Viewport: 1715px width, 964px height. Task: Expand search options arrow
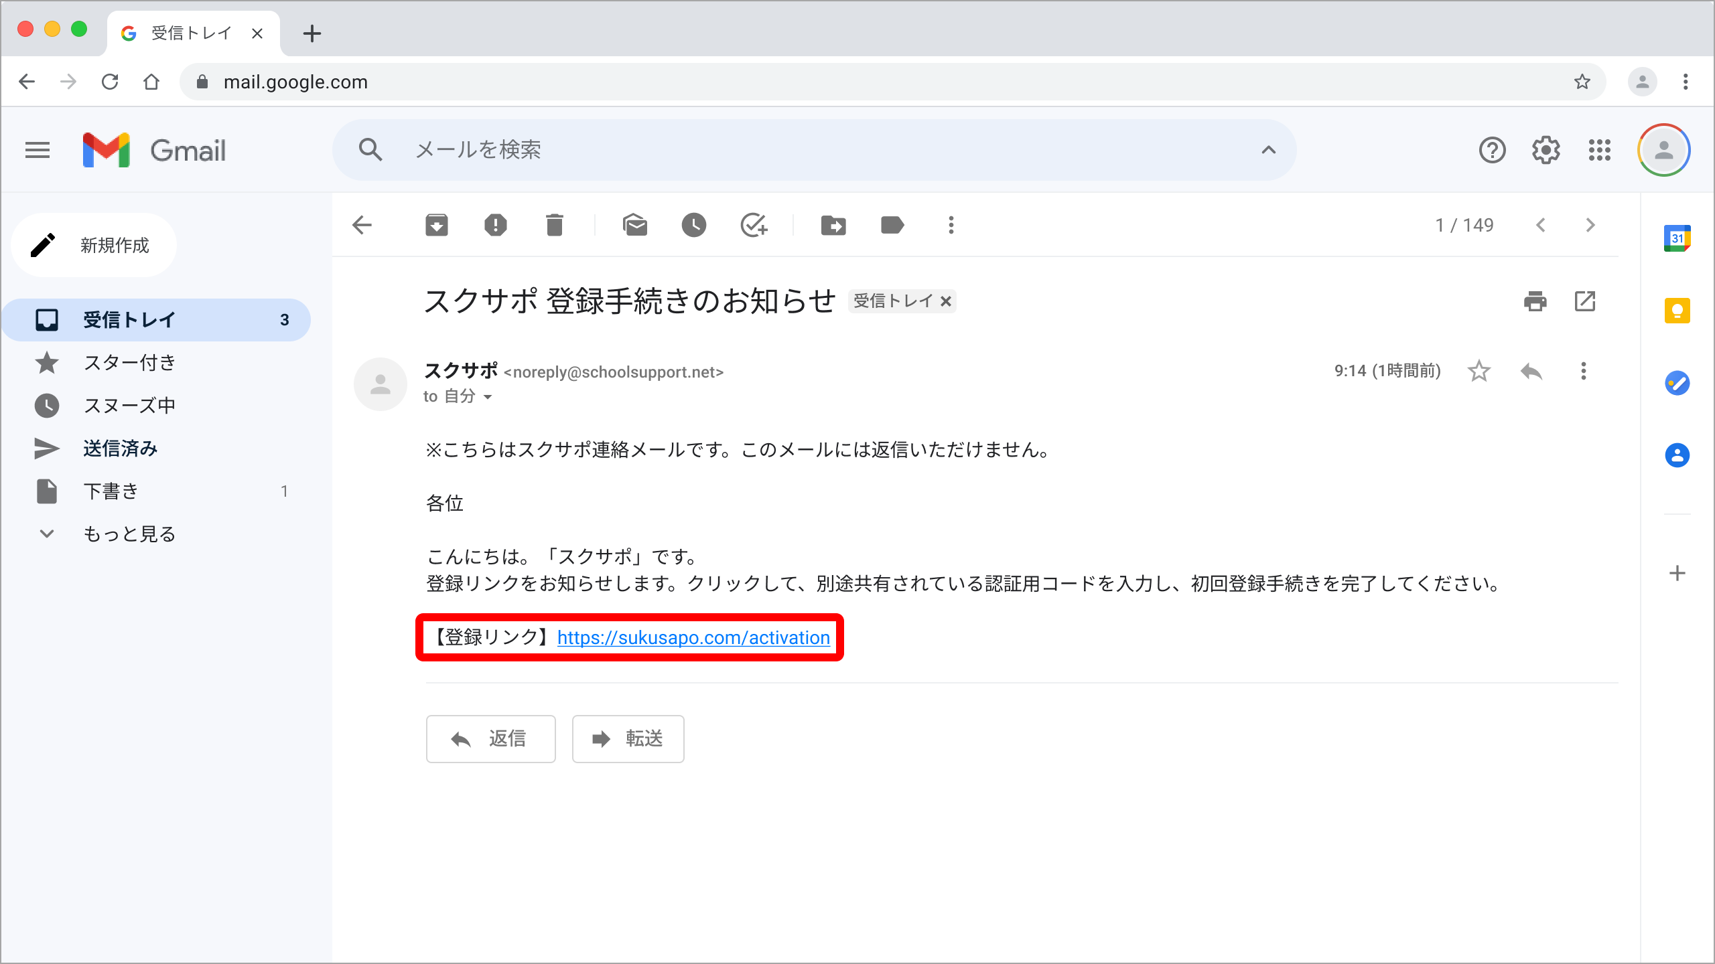[1268, 150]
